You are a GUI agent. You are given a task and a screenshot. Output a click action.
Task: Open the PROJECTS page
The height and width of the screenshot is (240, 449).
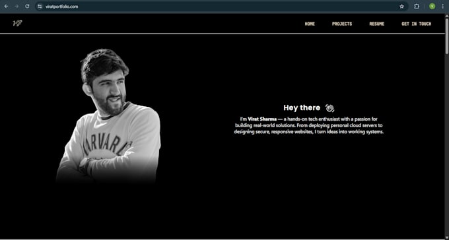click(342, 24)
